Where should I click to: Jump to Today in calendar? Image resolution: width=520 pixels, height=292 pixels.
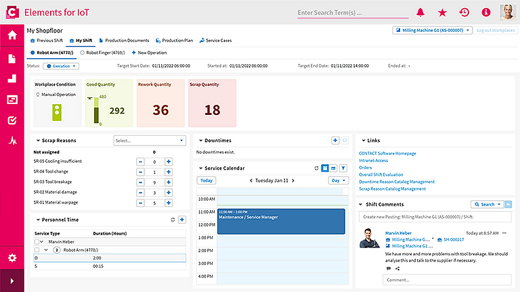point(207,180)
